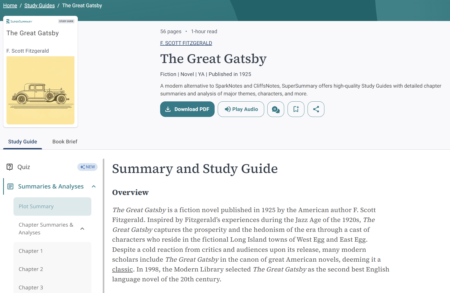Click the 'Overview' heading
The image size is (450, 293).
pyautogui.click(x=130, y=192)
